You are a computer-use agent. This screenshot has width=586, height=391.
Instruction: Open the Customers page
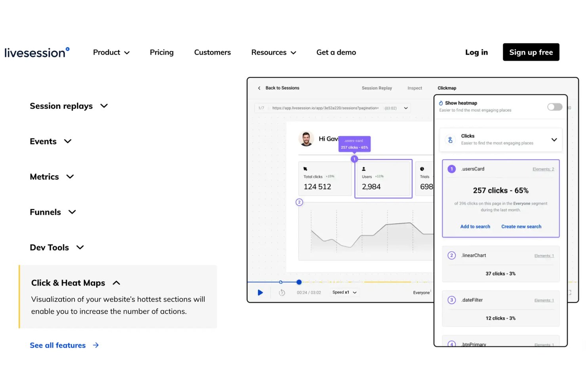(212, 52)
